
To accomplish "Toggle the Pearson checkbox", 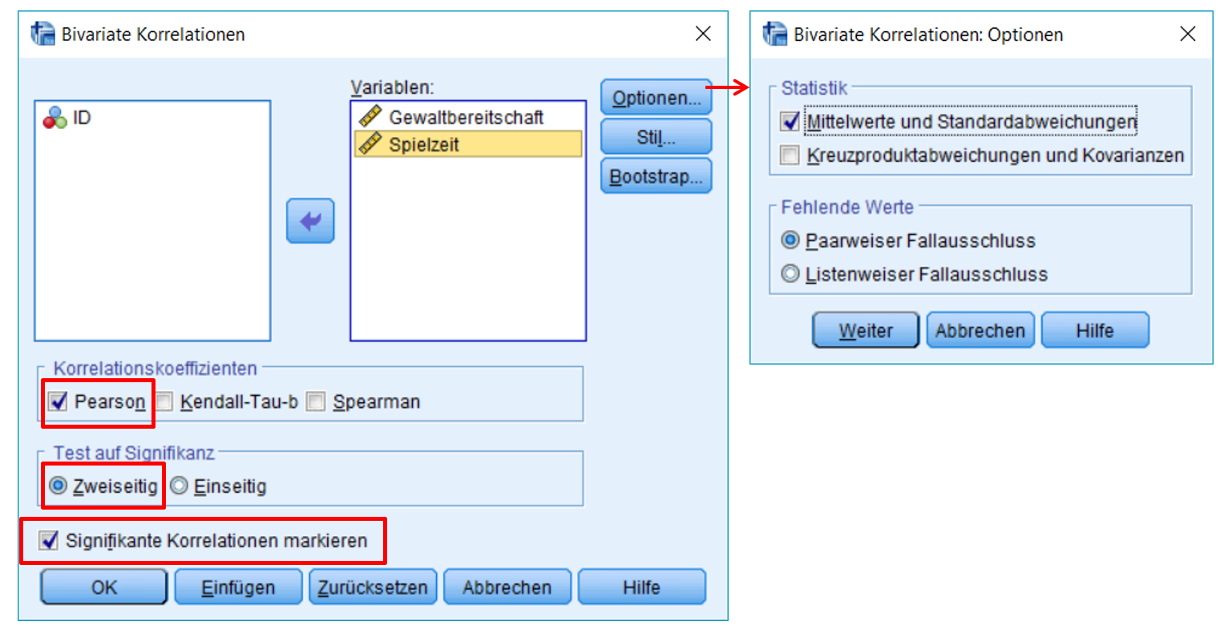I will click(59, 401).
